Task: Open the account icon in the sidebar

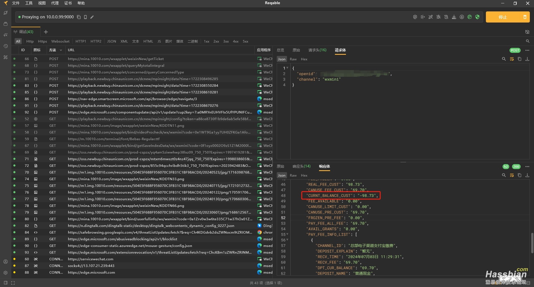Action: click(x=6, y=262)
